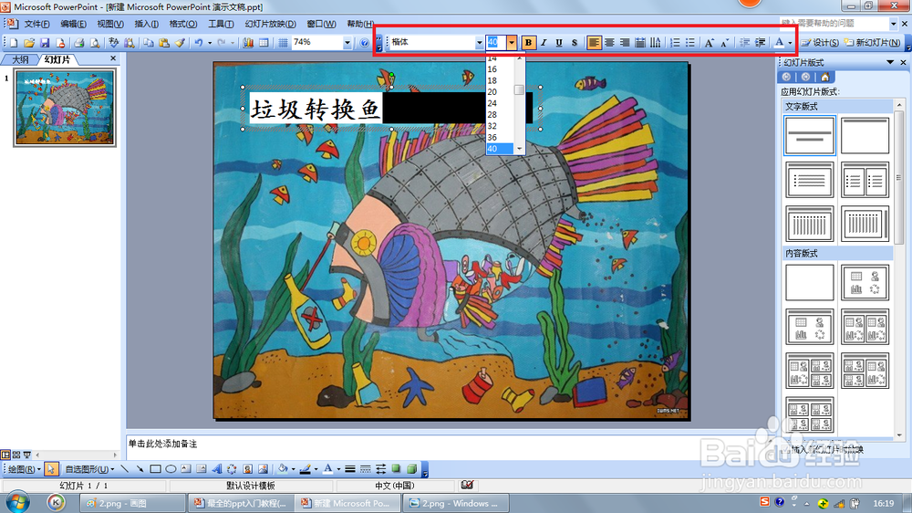Click the printer icon to print
Viewport: 912px width, 513px height.
coord(79,43)
